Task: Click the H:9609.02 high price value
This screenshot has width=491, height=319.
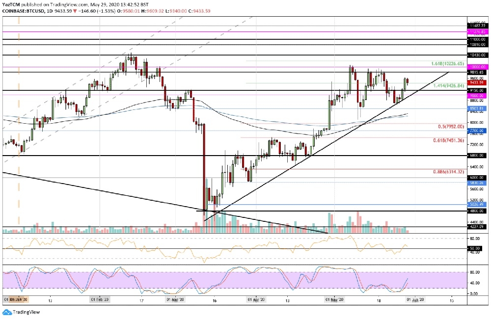Action: [152, 11]
